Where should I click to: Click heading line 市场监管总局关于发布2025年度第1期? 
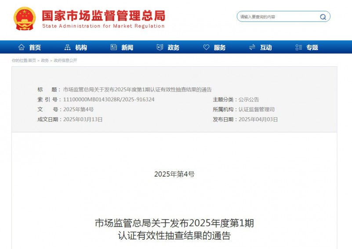pyautogui.click(x=174, y=223)
